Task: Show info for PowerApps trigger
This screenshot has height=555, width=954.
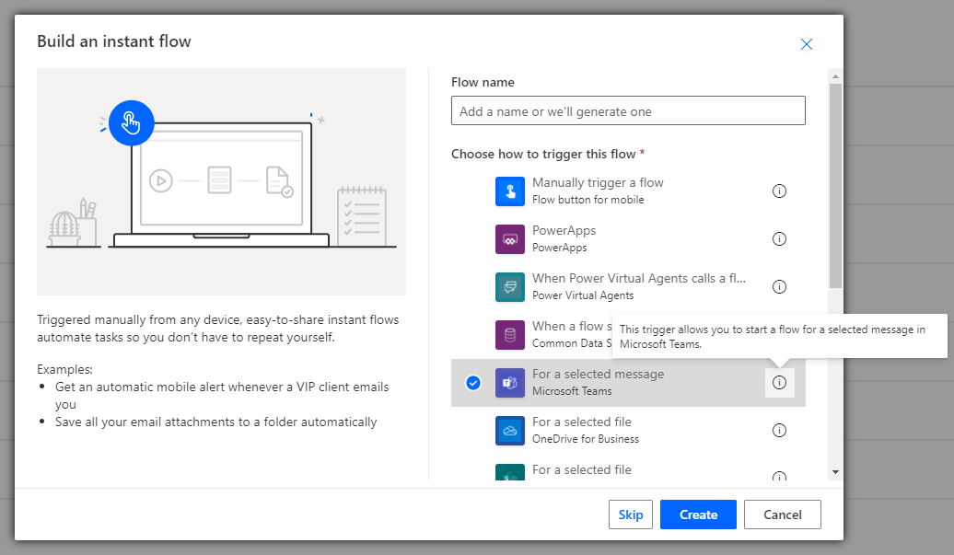Action: point(779,239)
